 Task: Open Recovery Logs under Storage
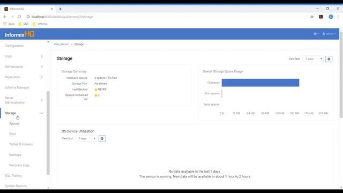(x=19, y=165)
